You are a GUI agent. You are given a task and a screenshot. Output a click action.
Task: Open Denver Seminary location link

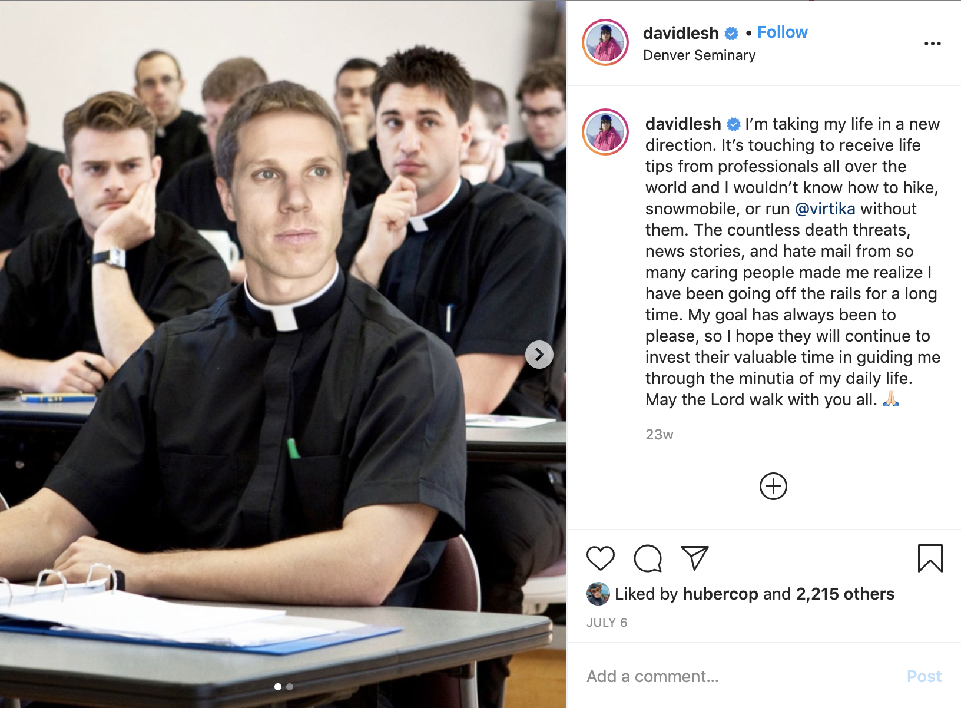point(699,55)
